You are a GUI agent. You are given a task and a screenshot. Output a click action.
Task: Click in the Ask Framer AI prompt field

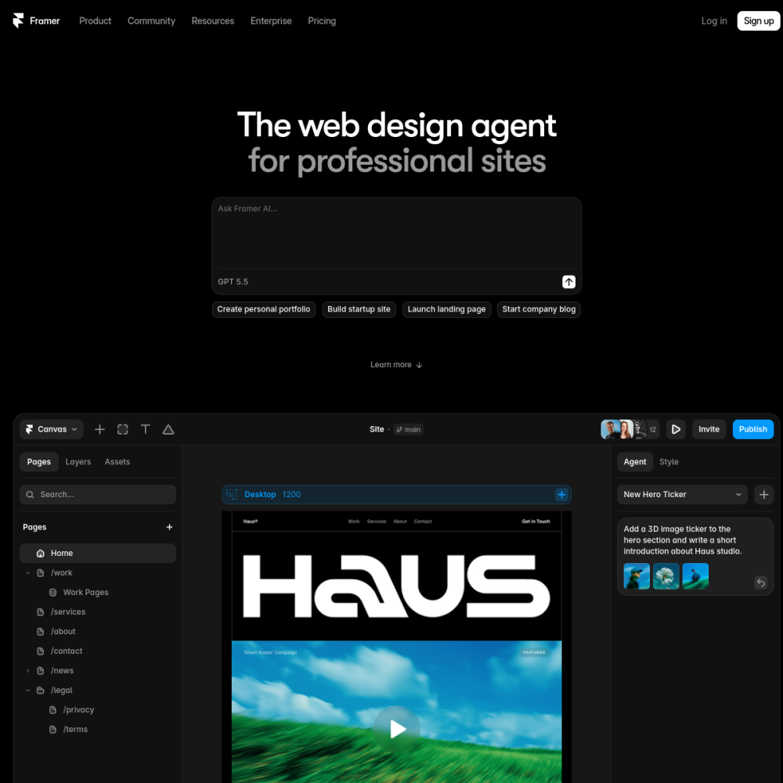coord(396,233)
